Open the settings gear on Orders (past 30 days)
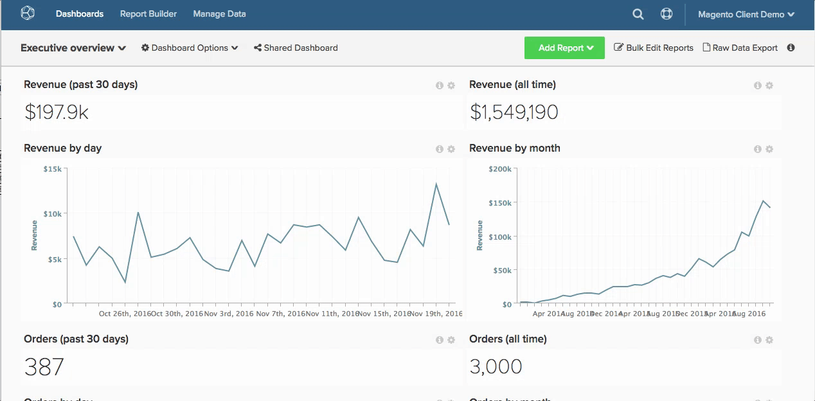Image resolution: width=815 pixels, height=401 pixels. (x=451, y=339)
